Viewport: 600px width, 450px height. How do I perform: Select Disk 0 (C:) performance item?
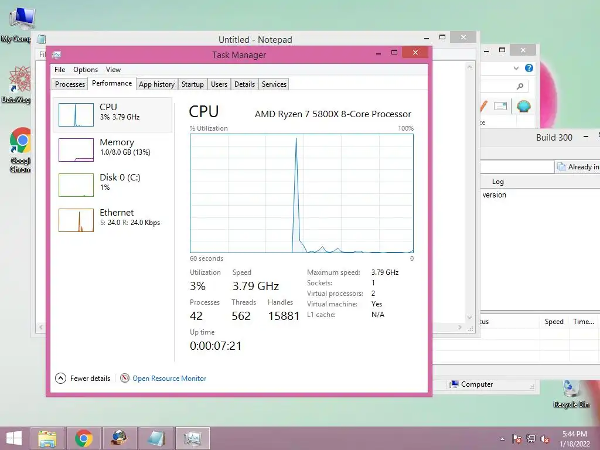[112, 185]
